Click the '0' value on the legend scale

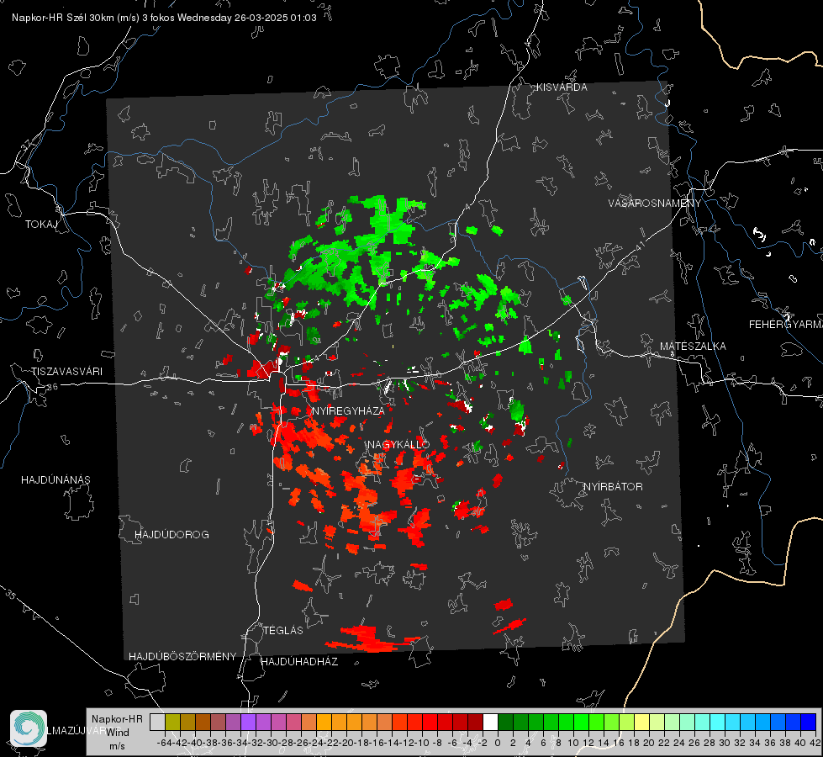[x=498, y=743]
